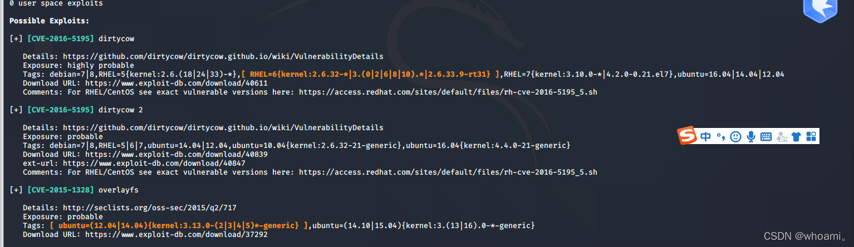
Task: Open overlayfs exploit-db download/37292 URL
Action: tap(176, 234)
